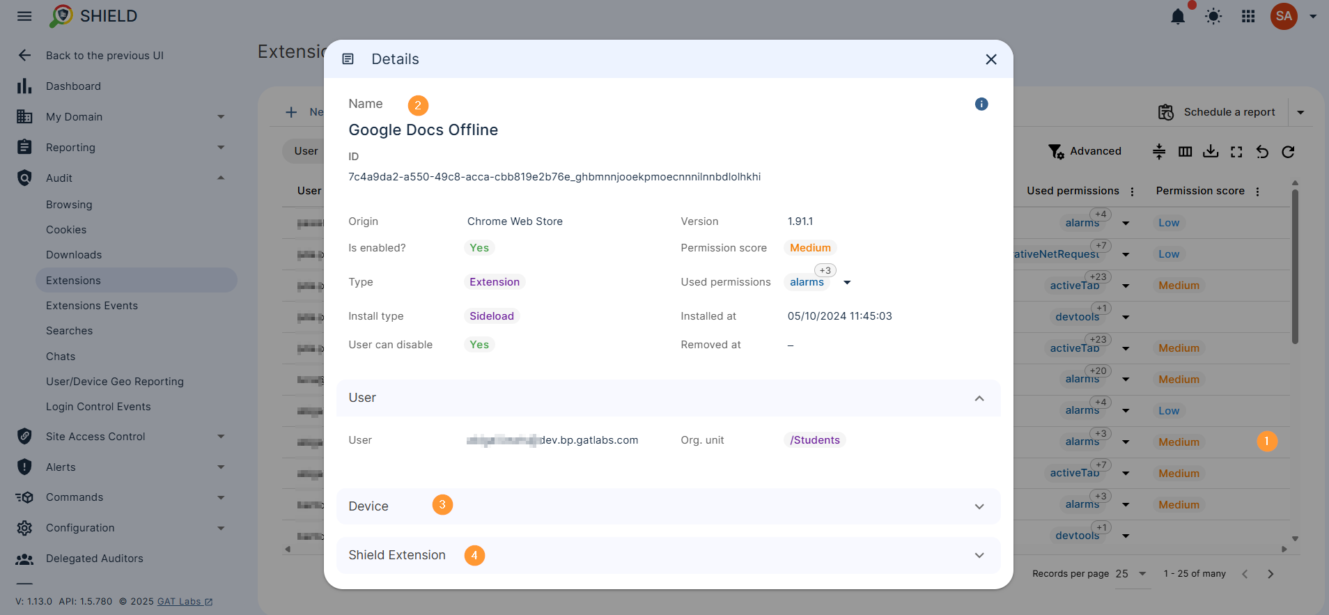Click the Reporting clipboard icon
Screen dimensions: 1329x615
point(24,148)
